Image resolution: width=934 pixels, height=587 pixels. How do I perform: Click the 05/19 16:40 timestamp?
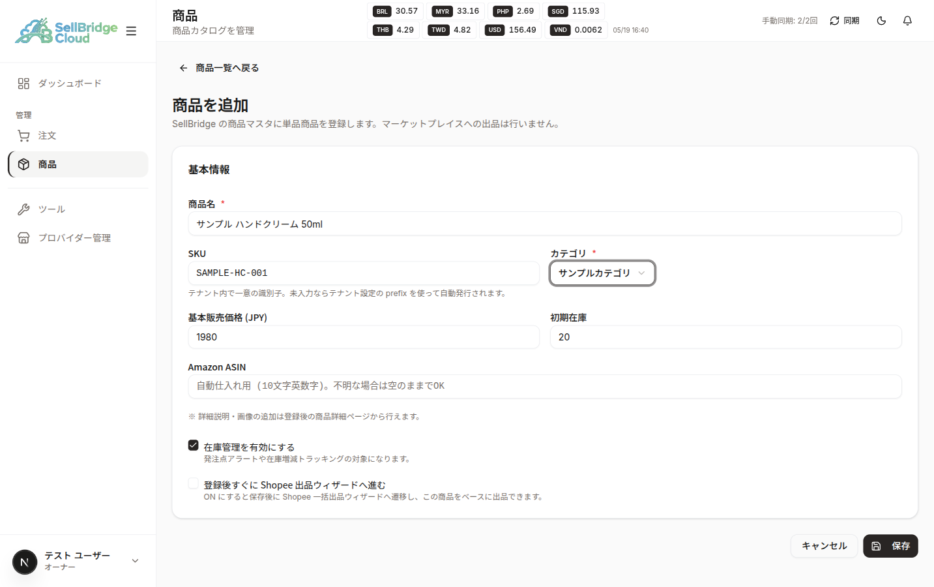click(x=630, y=31)
